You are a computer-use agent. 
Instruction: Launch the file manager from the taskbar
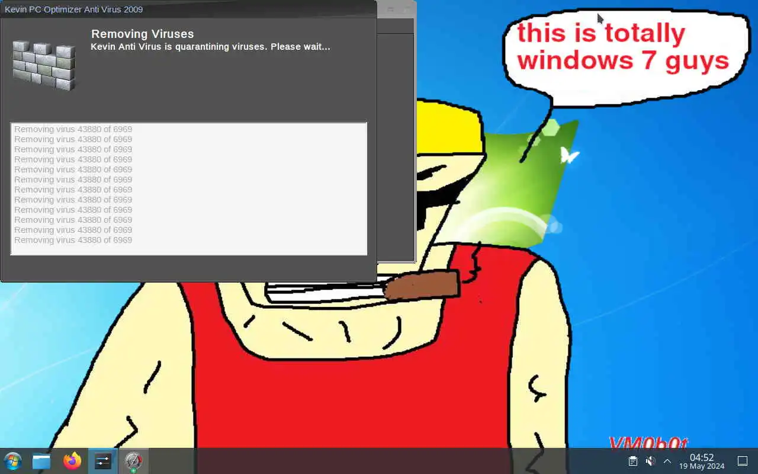41,461
